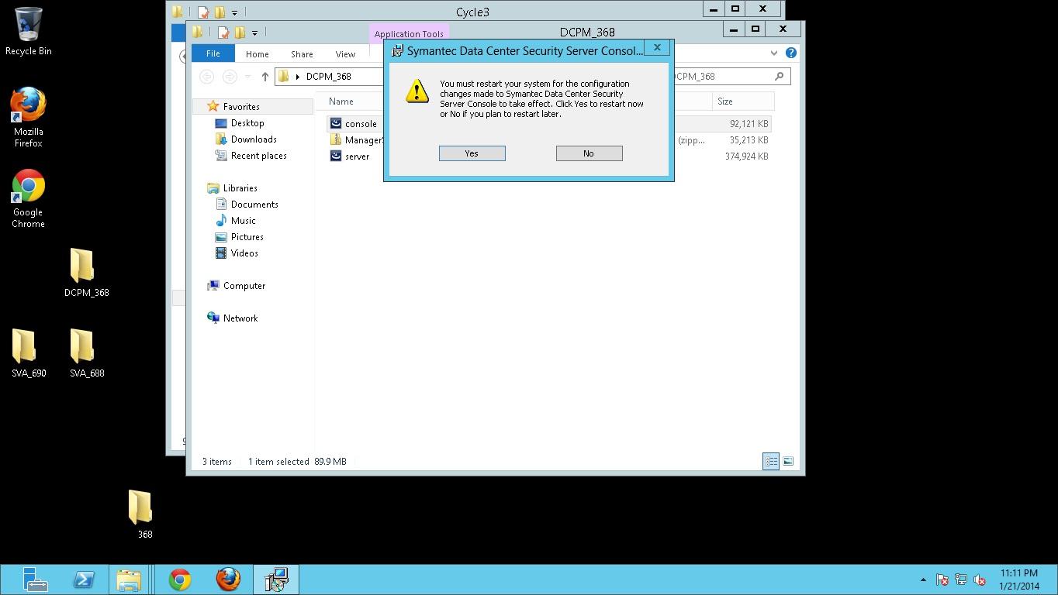Screen dimensions: 1058x595
Task: Sort files by Name column
Action: coord(341,101)
